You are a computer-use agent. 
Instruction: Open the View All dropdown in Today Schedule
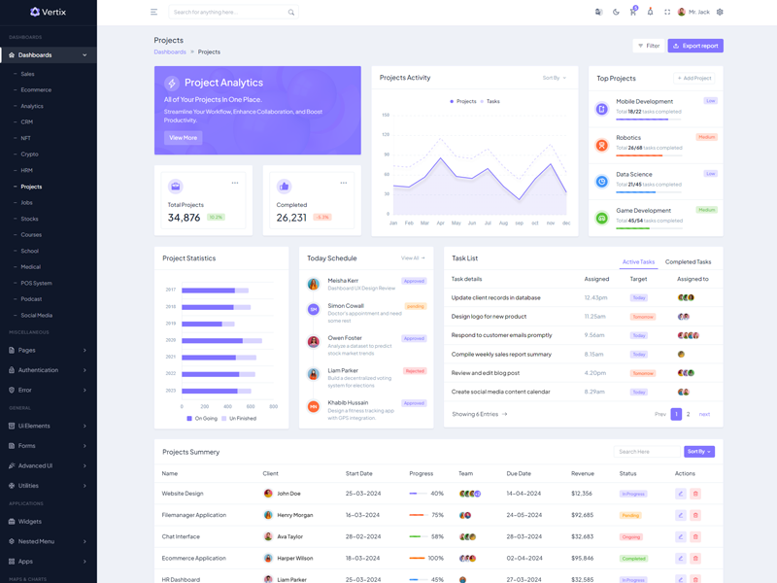click(x=413, y=258)
